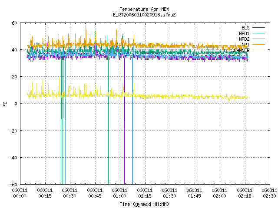278x208 pixels.
Task: Click the x-axis tick label 00:15
Action: click(x=45, y=196)
